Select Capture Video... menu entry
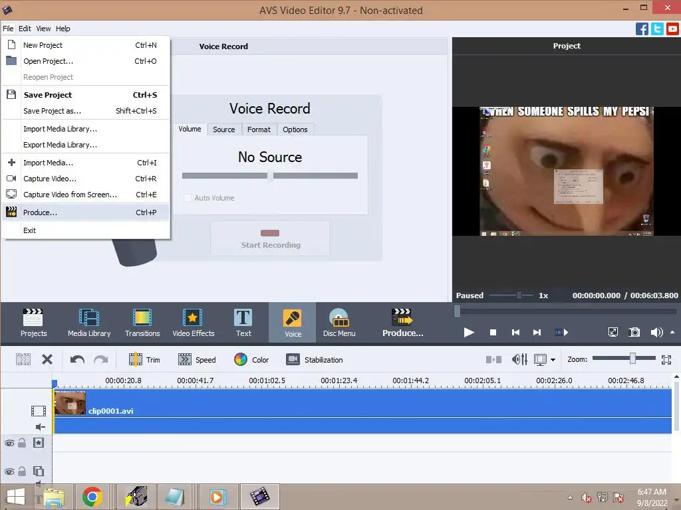Screen dimensions: 681x510 click(x=86, y=179)
